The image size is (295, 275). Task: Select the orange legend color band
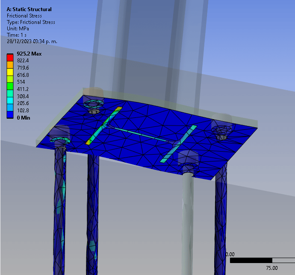click(x=10, y=63)
